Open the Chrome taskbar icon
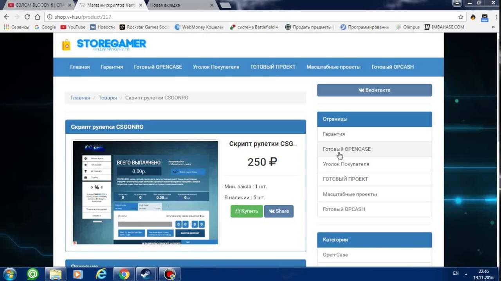Screen dimensions: 501x281 124,274
